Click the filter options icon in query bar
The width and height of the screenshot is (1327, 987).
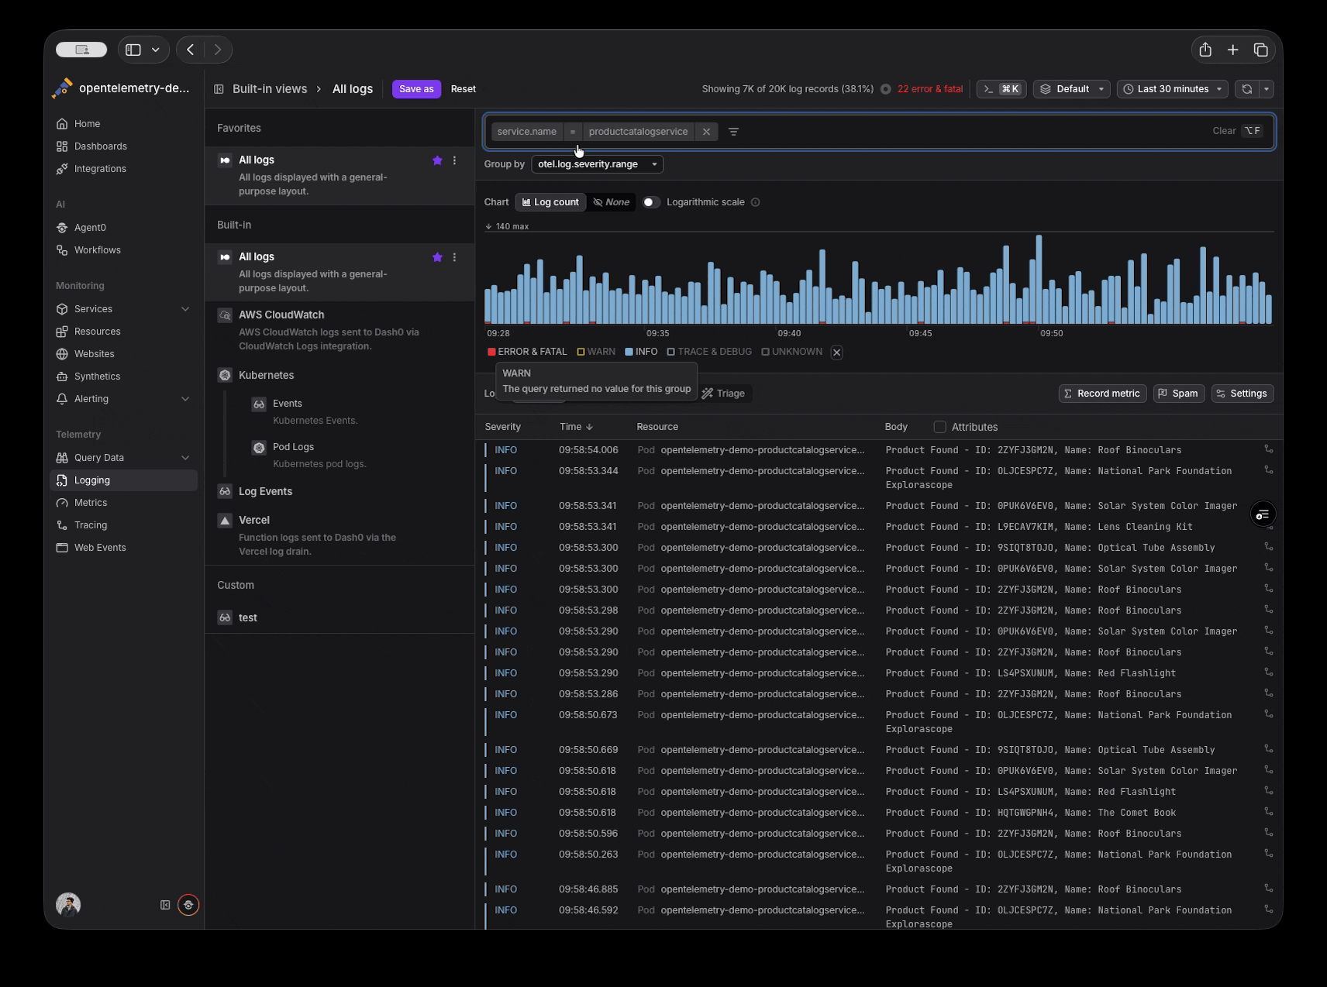point(733,132)
